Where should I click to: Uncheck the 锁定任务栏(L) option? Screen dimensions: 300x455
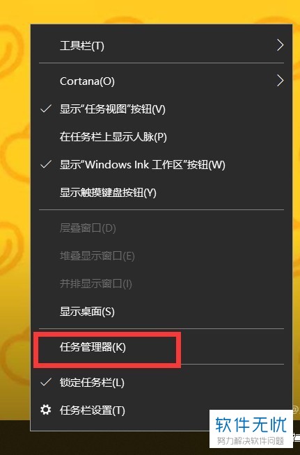click(161, 383)
